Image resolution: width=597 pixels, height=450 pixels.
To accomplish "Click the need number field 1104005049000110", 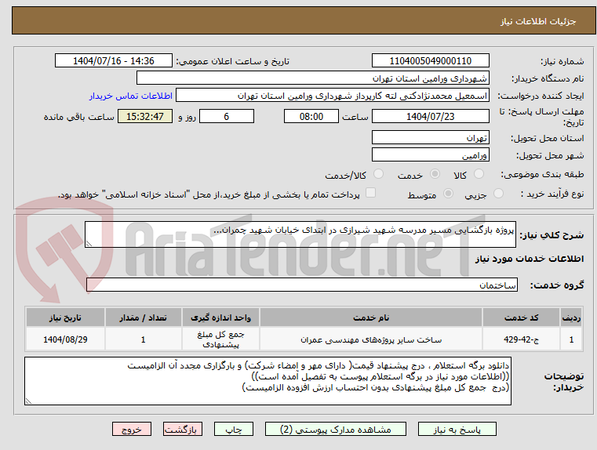I will [430, 61].
